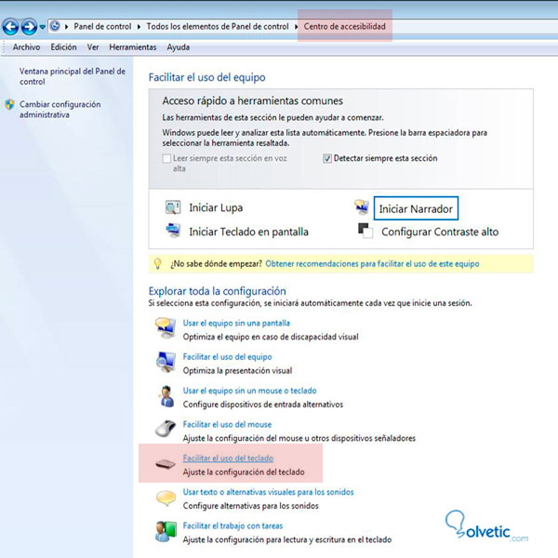The image size is (558, 558).
Task: Click the Control Panel icon in address bar
Action: (55, 26)
